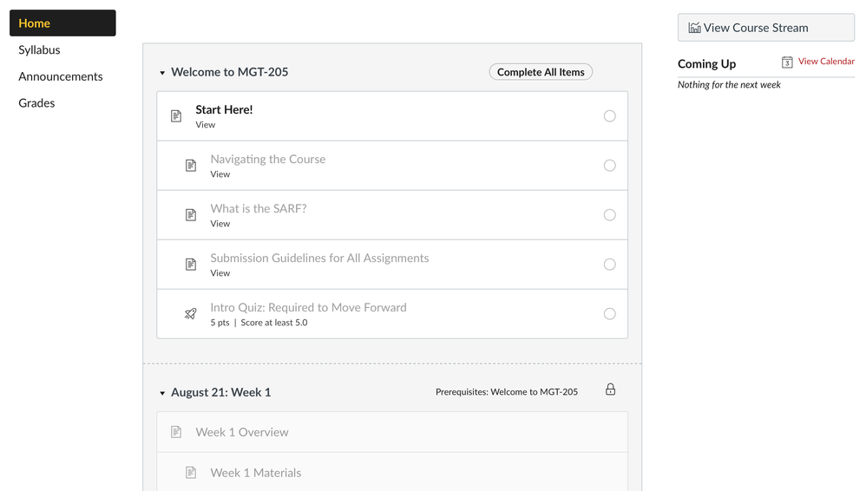Open the Grades navigation item

pos(36,102)
